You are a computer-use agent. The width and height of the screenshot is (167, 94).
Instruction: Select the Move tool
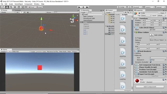[x=7, y=7]
